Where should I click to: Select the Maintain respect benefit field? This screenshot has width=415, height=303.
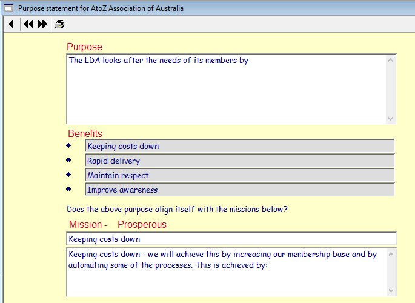[x=239, y=176]
